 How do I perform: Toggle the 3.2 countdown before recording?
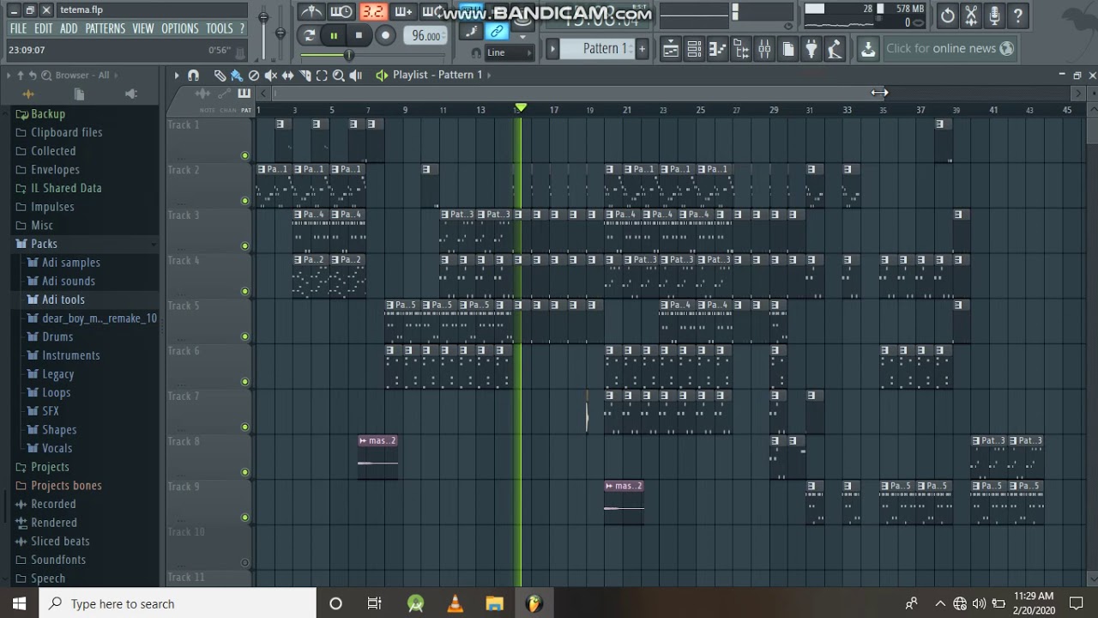[x=372, y=11]
